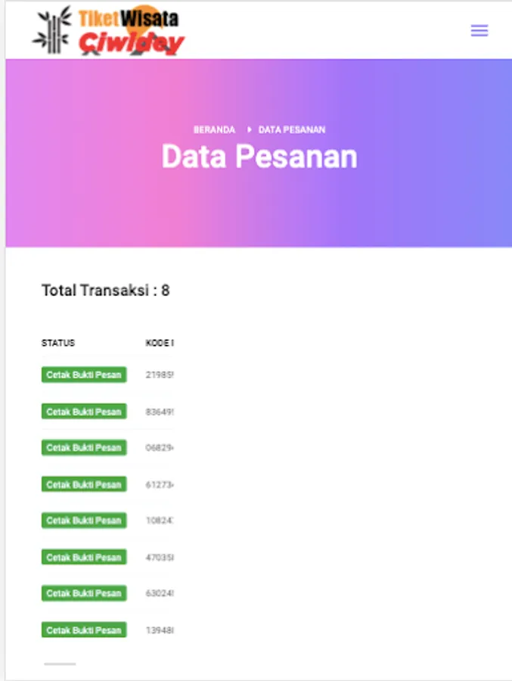Open the hamburger navigation menu
Image resolution: width=512 pixels, height=681 pixels.
(479, 31)
